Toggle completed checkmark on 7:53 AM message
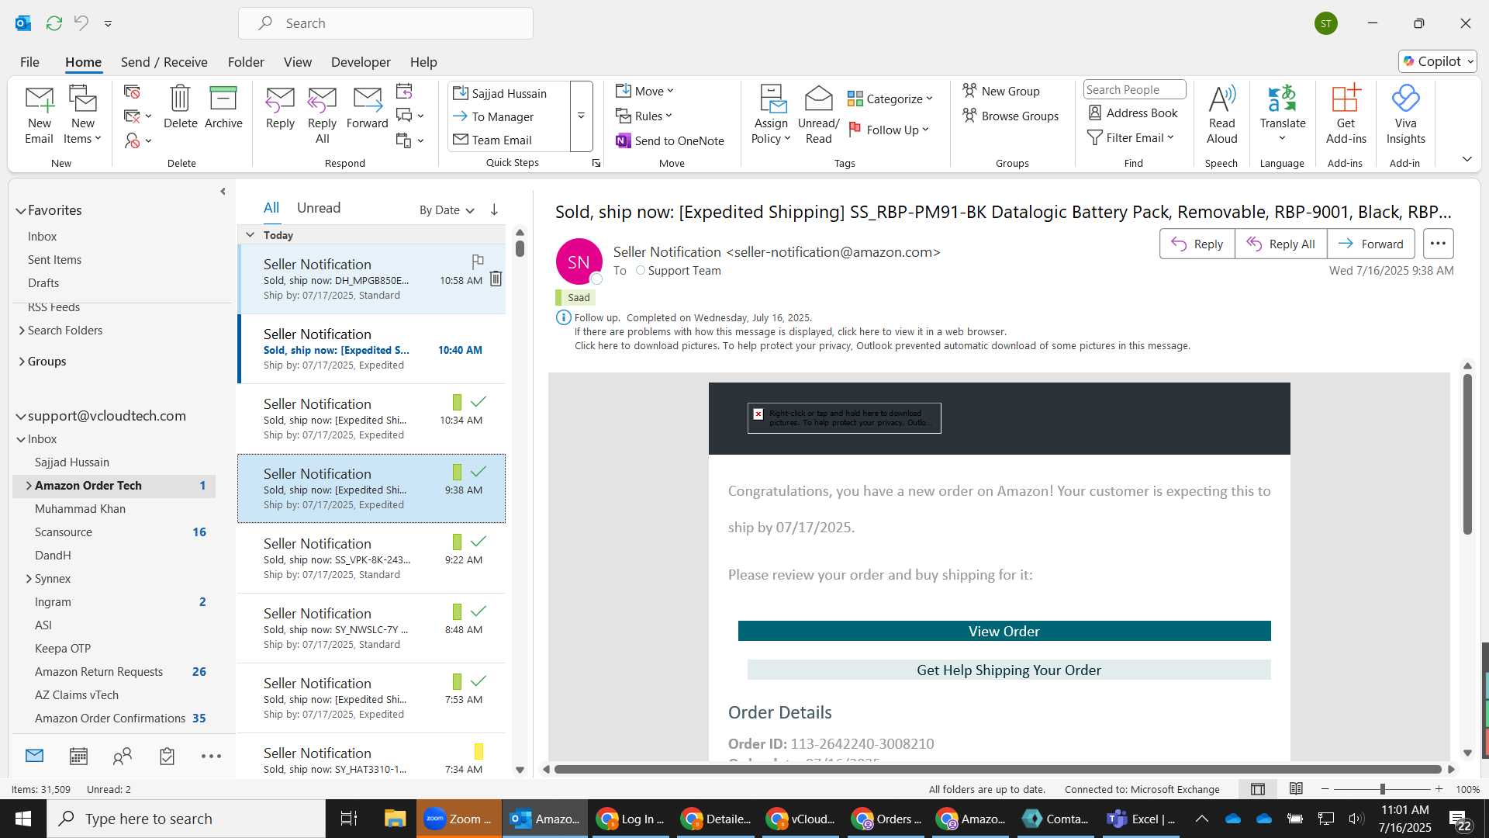Image resolution: width=1489 pixels, height=838 pixels. pos(478,681)
